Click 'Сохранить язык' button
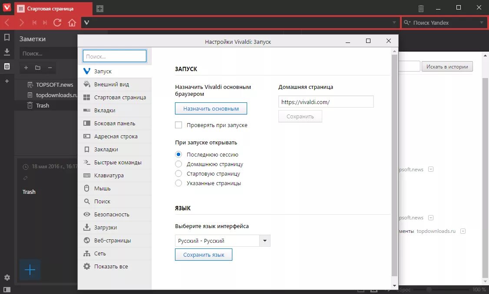This screenshot has width=489, height=294. coord(203,255)
